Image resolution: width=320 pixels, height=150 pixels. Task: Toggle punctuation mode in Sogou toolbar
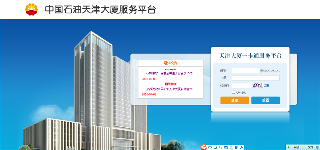(220, 147)
